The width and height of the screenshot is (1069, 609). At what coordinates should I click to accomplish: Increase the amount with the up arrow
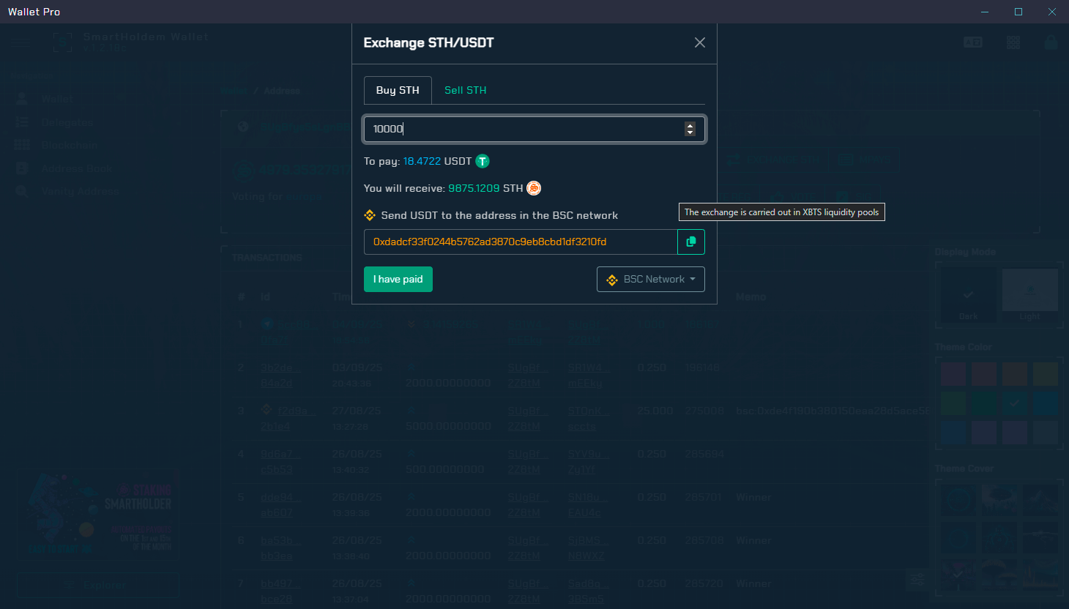tap(690, 125)
